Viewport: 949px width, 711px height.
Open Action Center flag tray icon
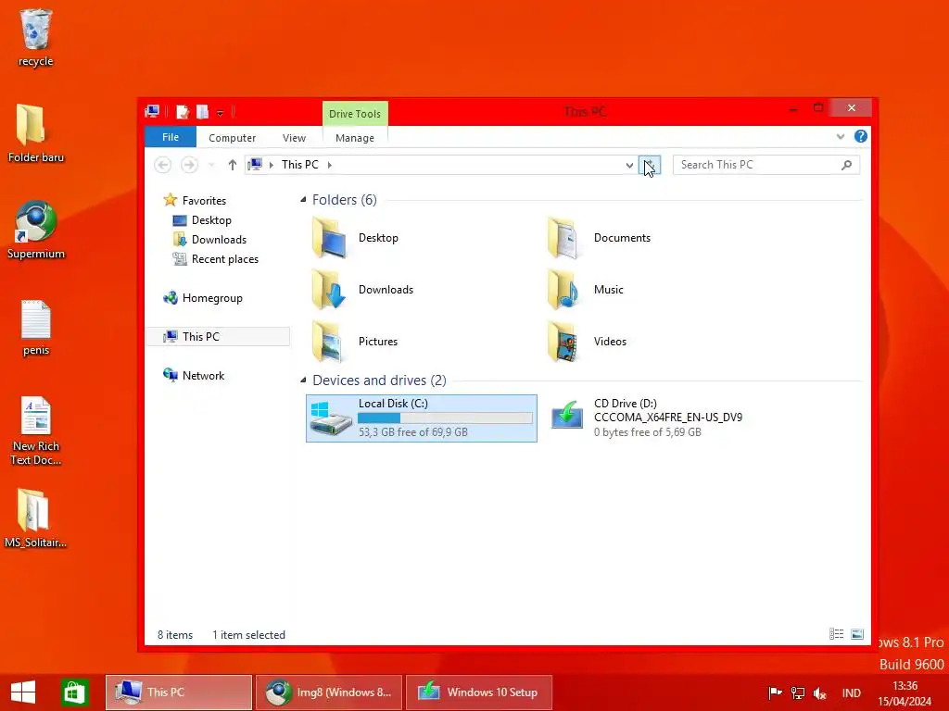point(775,692)
